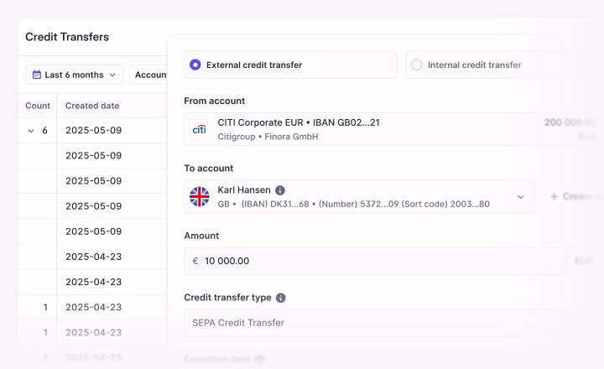The height and width of the screenshot is (369, 604).
Task: Click the To account label
Action: pos(208,169)
